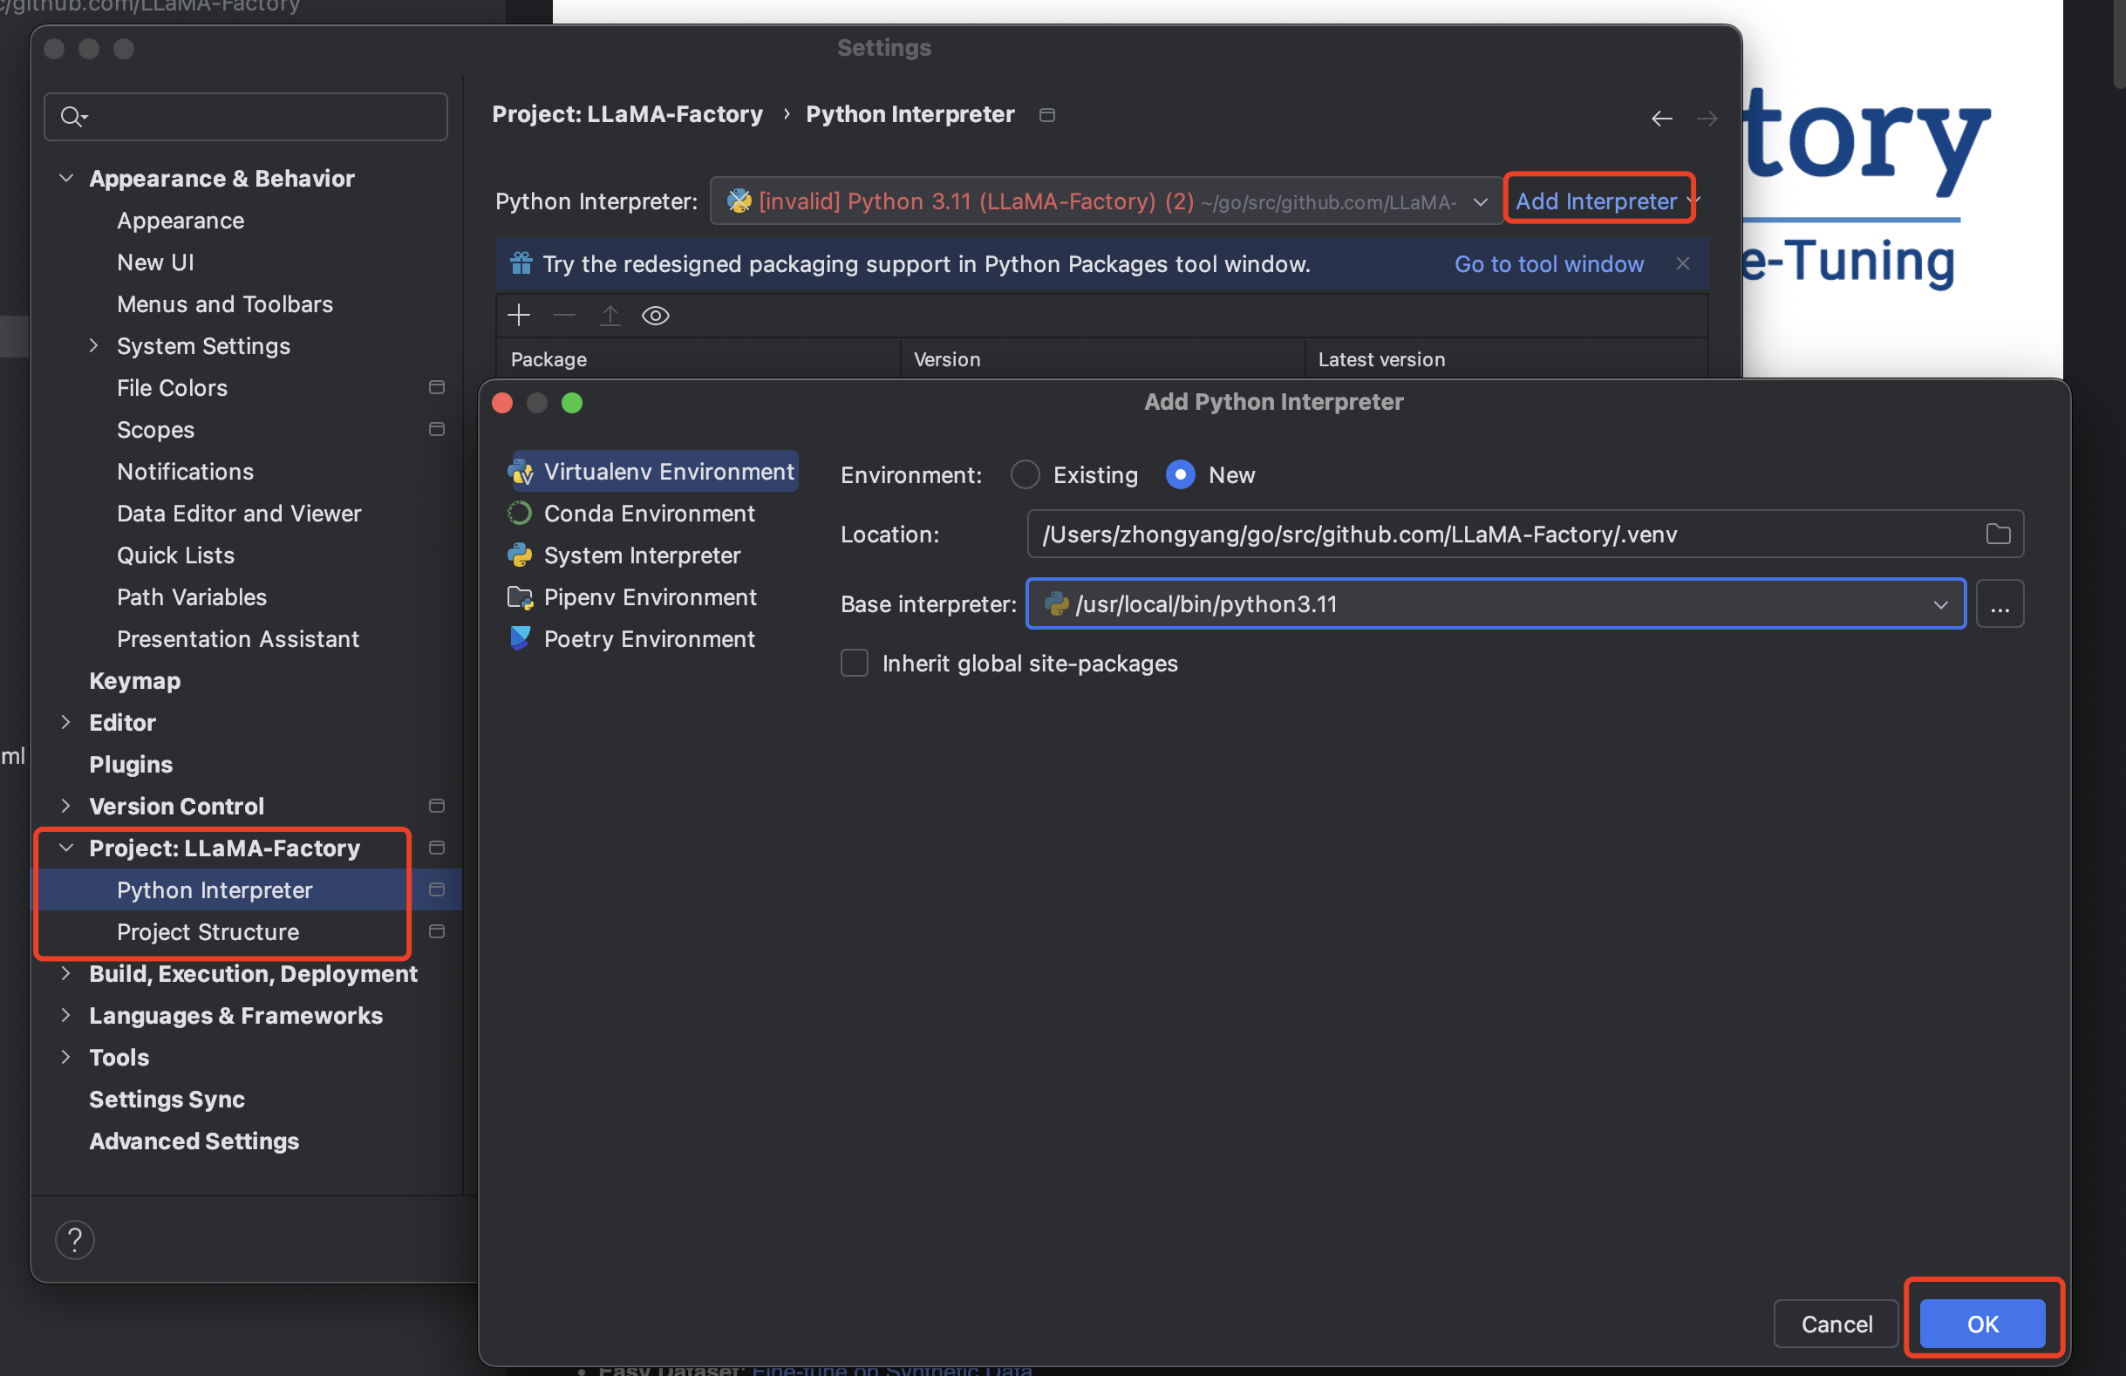Click the Go to tool window link
This screenshot has height=1376, width=2126.
(1548, 263)
